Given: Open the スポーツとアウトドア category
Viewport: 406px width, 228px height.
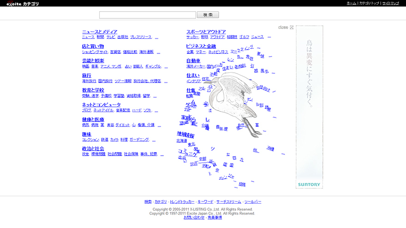Looking at the screenshot, I should click(x=206, y=32).
